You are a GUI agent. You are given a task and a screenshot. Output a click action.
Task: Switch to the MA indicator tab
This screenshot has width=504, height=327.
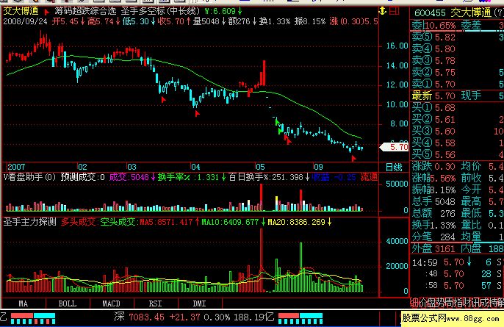(x=24, y=303)
